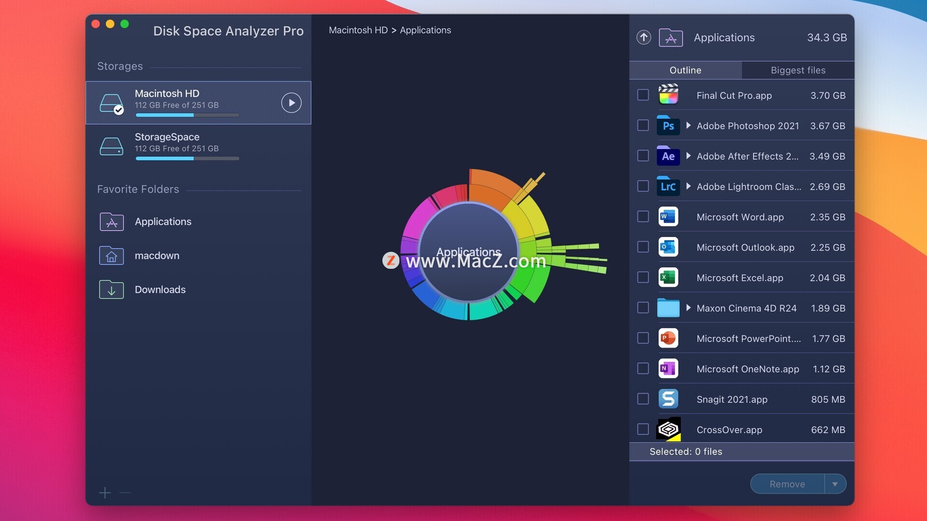Check the Maxon Cinema 4D R24 checkbox
This screenshot has width=927, height=521.
click(643, 308)
